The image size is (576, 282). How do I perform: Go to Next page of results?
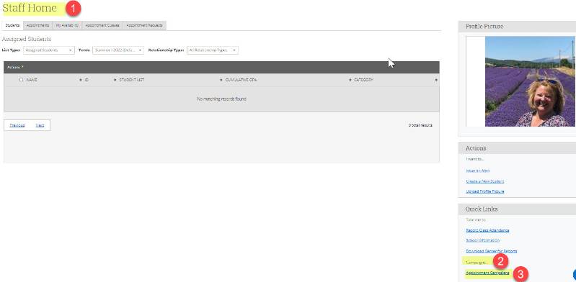click(40, 125)
